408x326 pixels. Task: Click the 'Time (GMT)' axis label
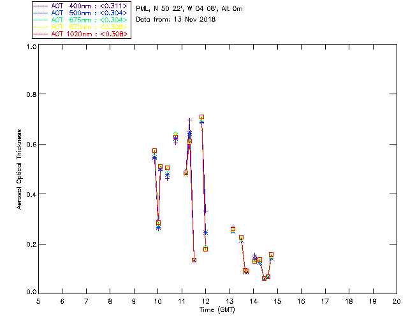tap(217, 310)
